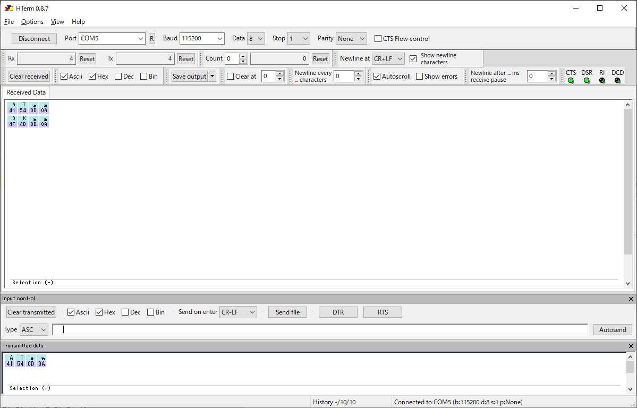Close the Input control panel
This screenshot has height=408, width=637.
coord(631,299)
